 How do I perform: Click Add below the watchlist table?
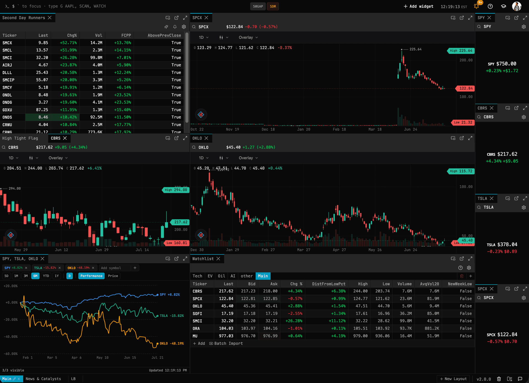[x=199, y=343]
